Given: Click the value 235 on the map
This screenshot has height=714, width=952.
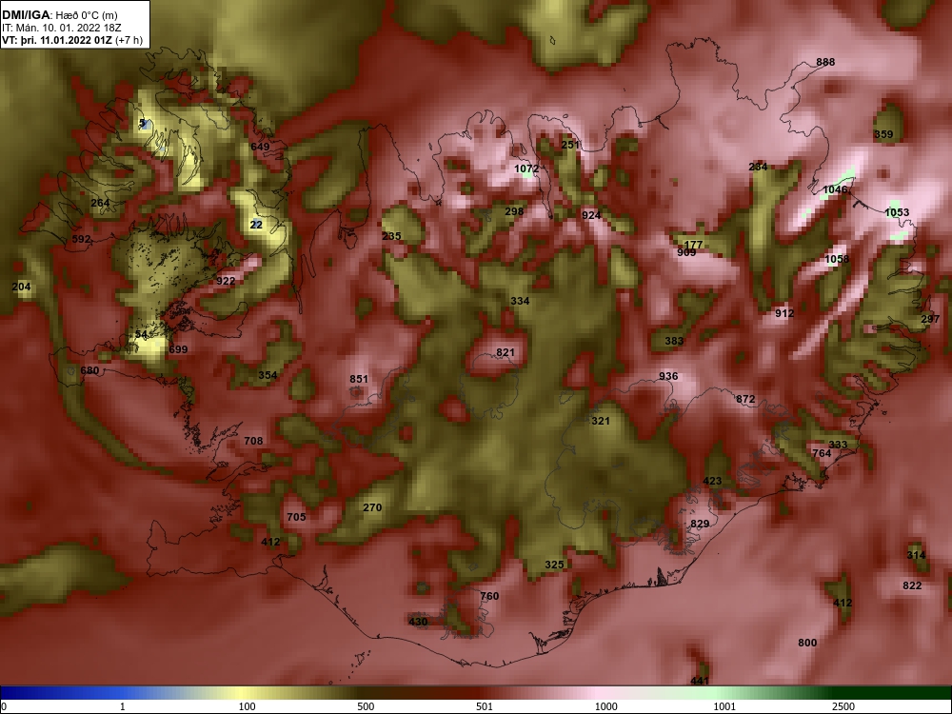Looking at the screenshot, I should (391, 235).
